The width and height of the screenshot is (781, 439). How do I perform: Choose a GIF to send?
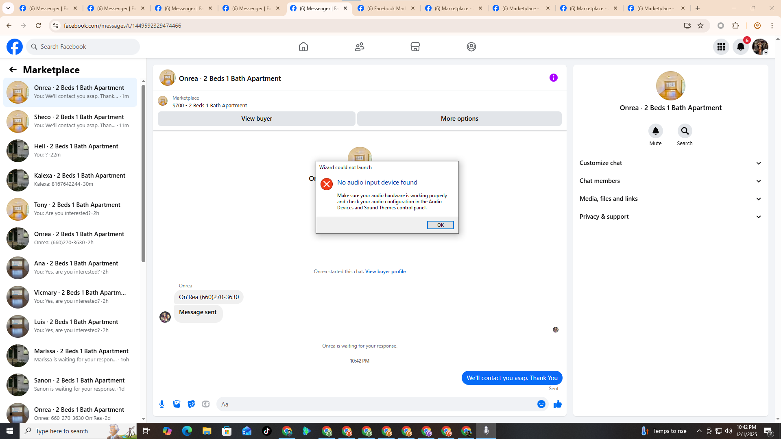point(206,404)
